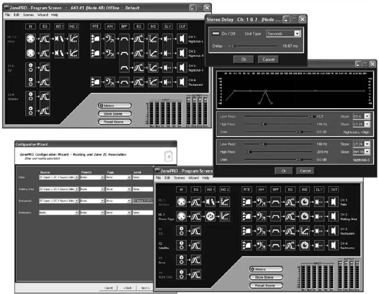
Task: Open the INS 2 compressor block on Hostess row
Action: tap(225, 202)
